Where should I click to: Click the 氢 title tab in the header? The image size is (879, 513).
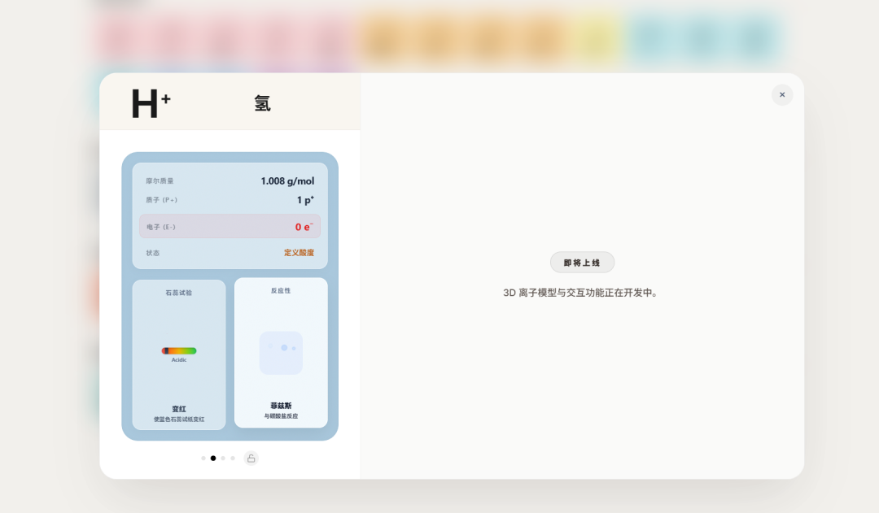[x=262, y=102]
